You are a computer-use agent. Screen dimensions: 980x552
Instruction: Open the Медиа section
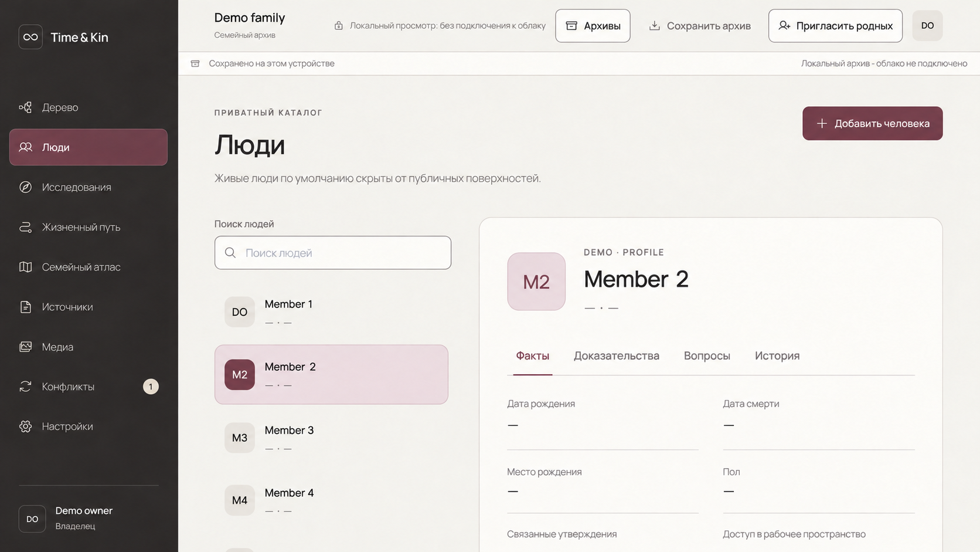click(x=89, y=347)
